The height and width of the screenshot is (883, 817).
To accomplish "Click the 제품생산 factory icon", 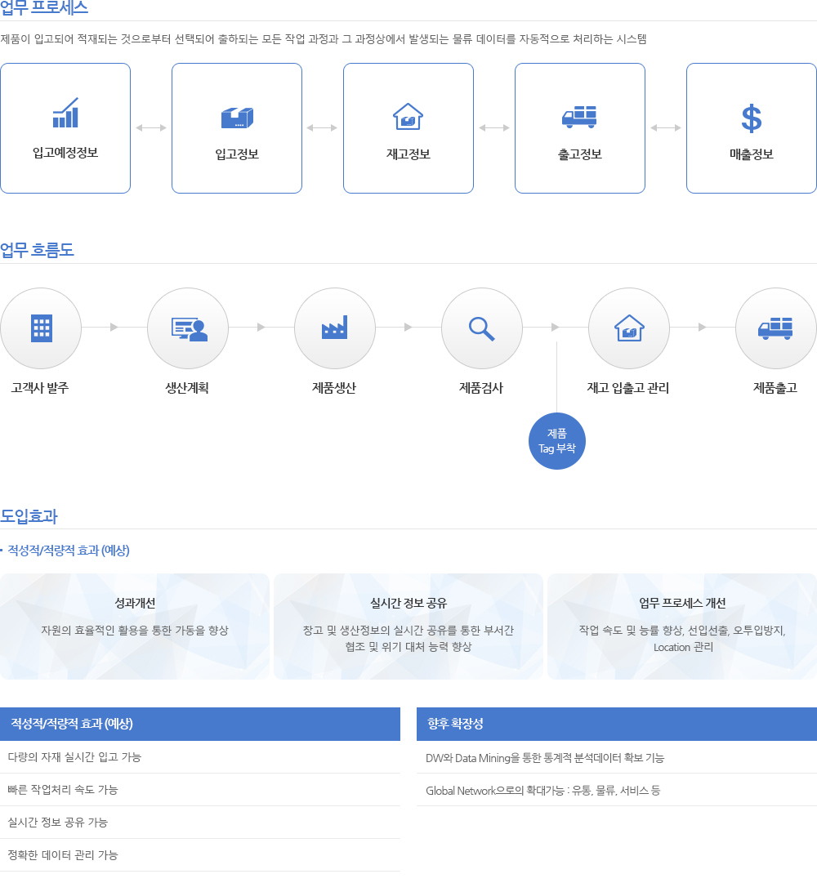I will pyautogui.click(x=335, y=328).
